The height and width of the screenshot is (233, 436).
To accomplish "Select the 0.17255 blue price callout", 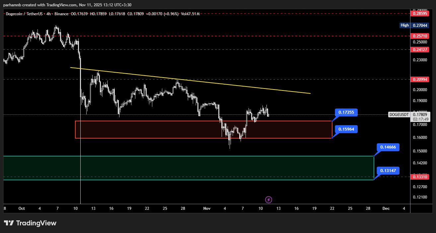I will (346, 112).
